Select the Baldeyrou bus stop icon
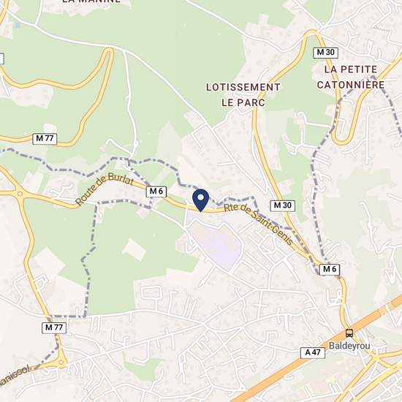 [349, 333]
